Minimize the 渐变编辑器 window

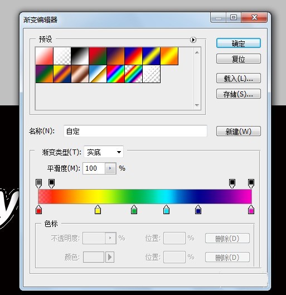point(219,17)
